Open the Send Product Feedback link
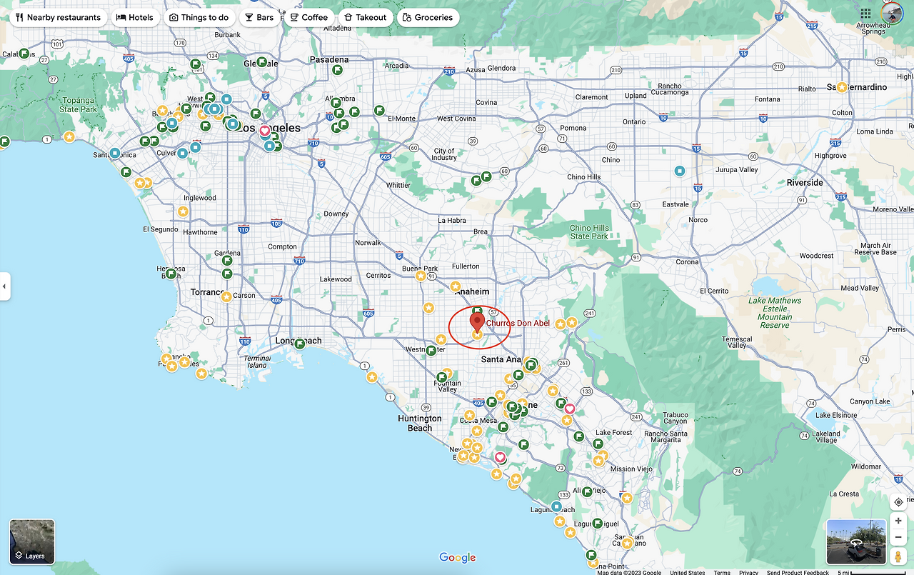Screen dimensions: 914x575 (x=798, y=572)
